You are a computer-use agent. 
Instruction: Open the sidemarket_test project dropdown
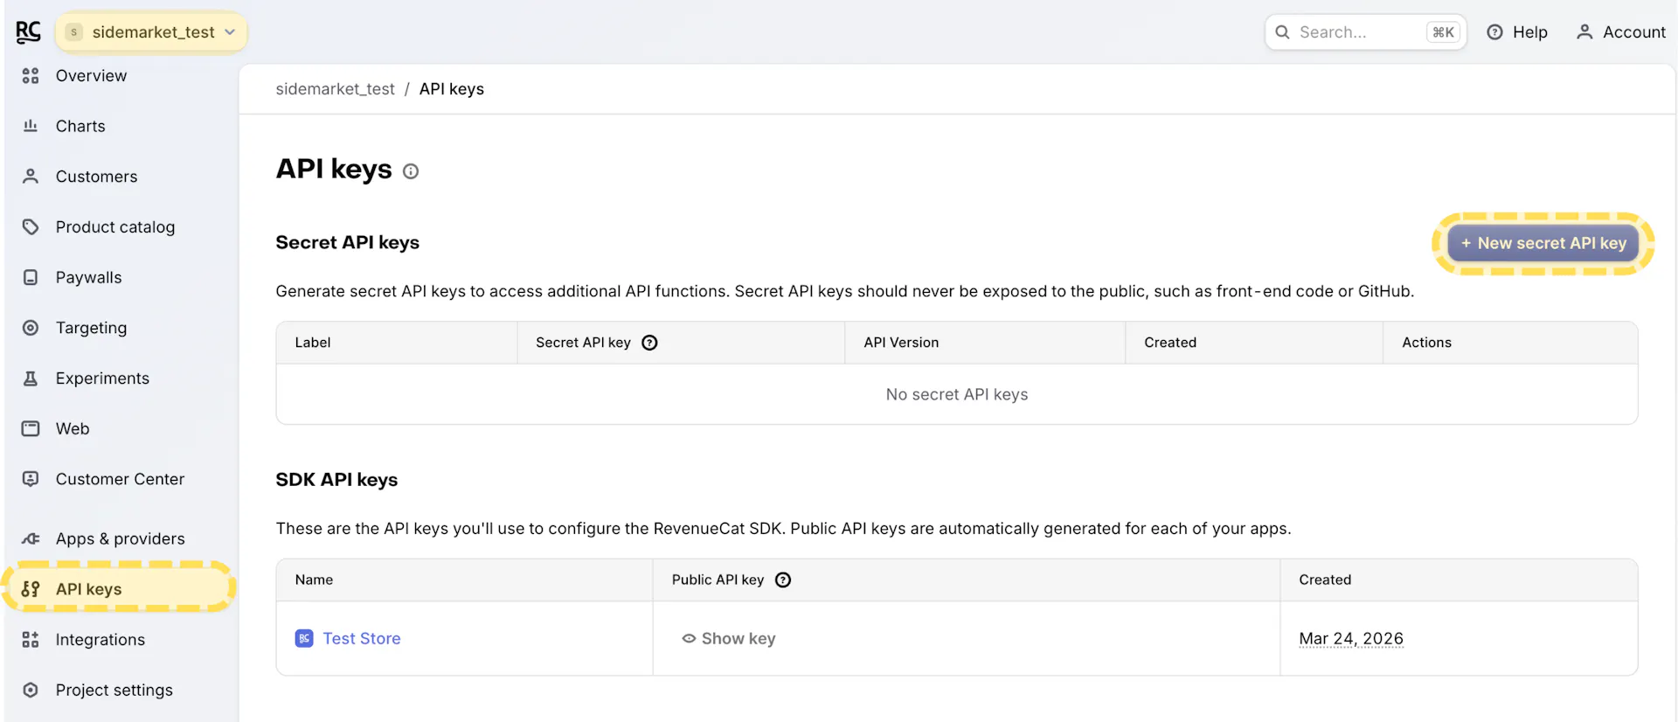(152, 32)
